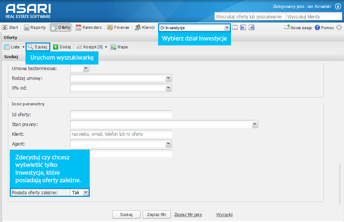Expand the Lista view dropdown arrow
The image size is (344, 222).
tap(23, 47)
